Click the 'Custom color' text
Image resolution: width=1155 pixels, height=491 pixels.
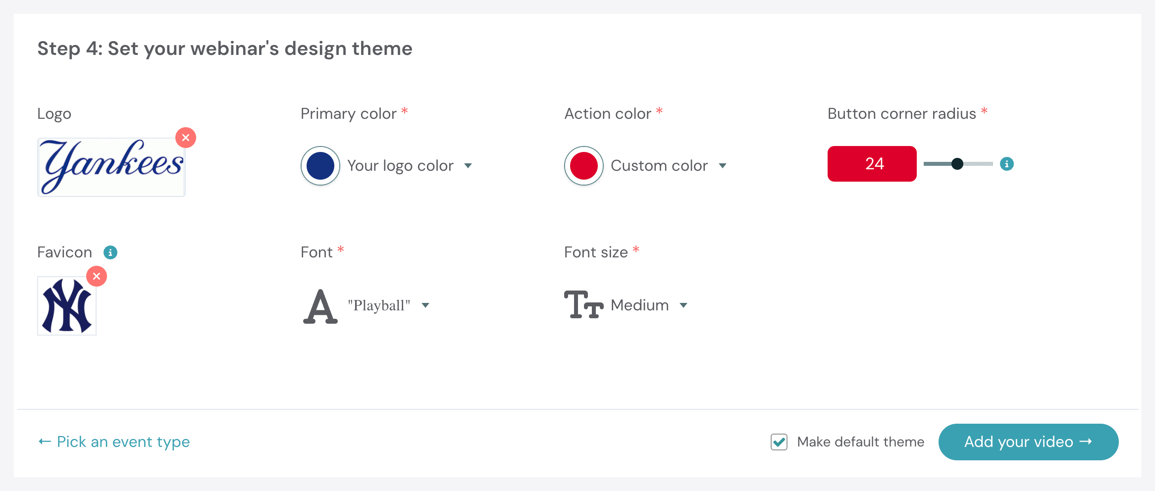pos(659,166)
